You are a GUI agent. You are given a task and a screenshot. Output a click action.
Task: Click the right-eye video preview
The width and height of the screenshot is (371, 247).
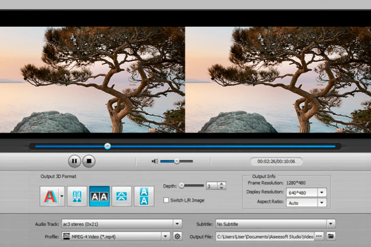[x=278, y=80]
